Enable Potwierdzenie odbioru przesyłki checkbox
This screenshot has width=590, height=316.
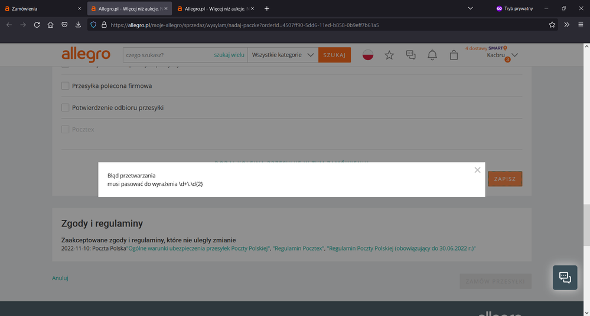point(66,108)
